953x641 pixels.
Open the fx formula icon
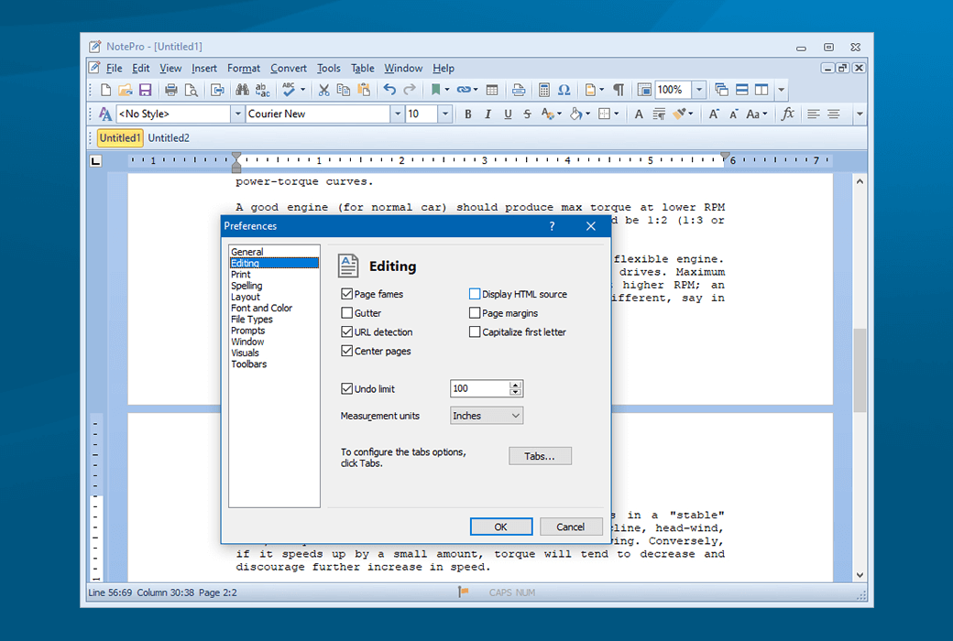tap(788, 114)
